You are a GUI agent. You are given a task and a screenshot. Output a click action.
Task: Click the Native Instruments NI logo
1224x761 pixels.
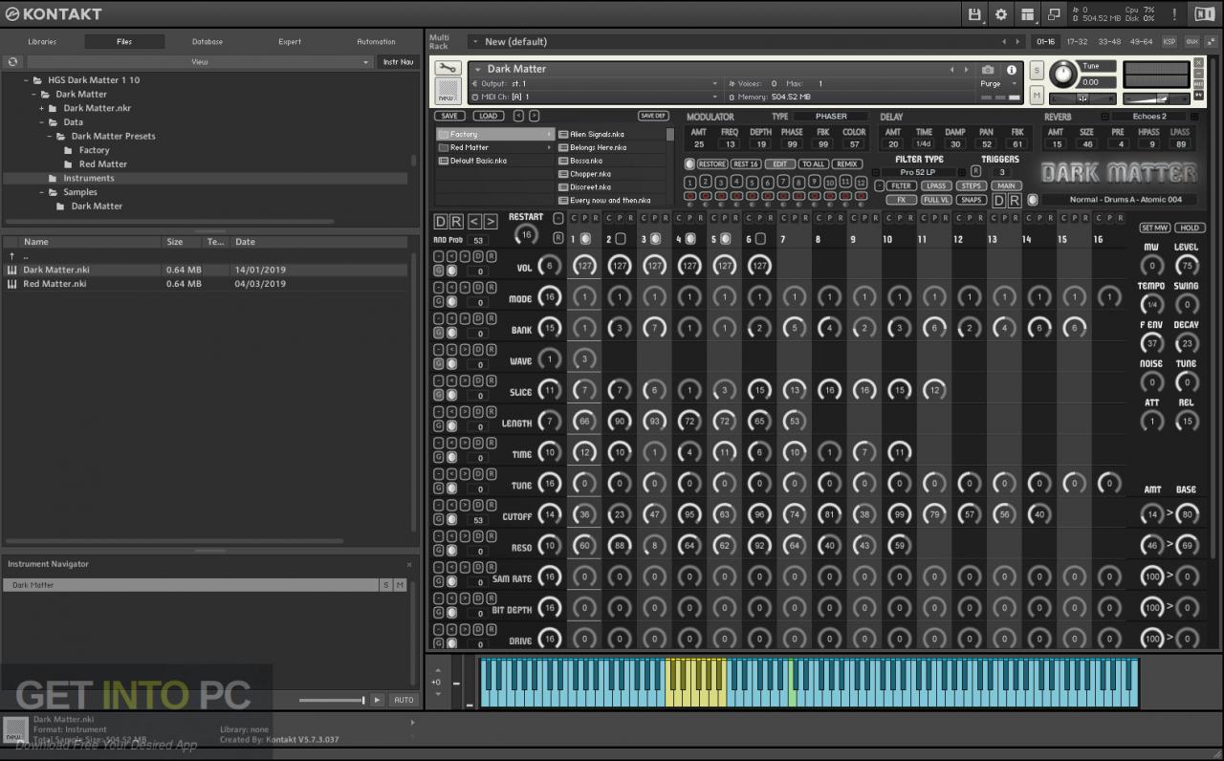[x=1204, y=14]
